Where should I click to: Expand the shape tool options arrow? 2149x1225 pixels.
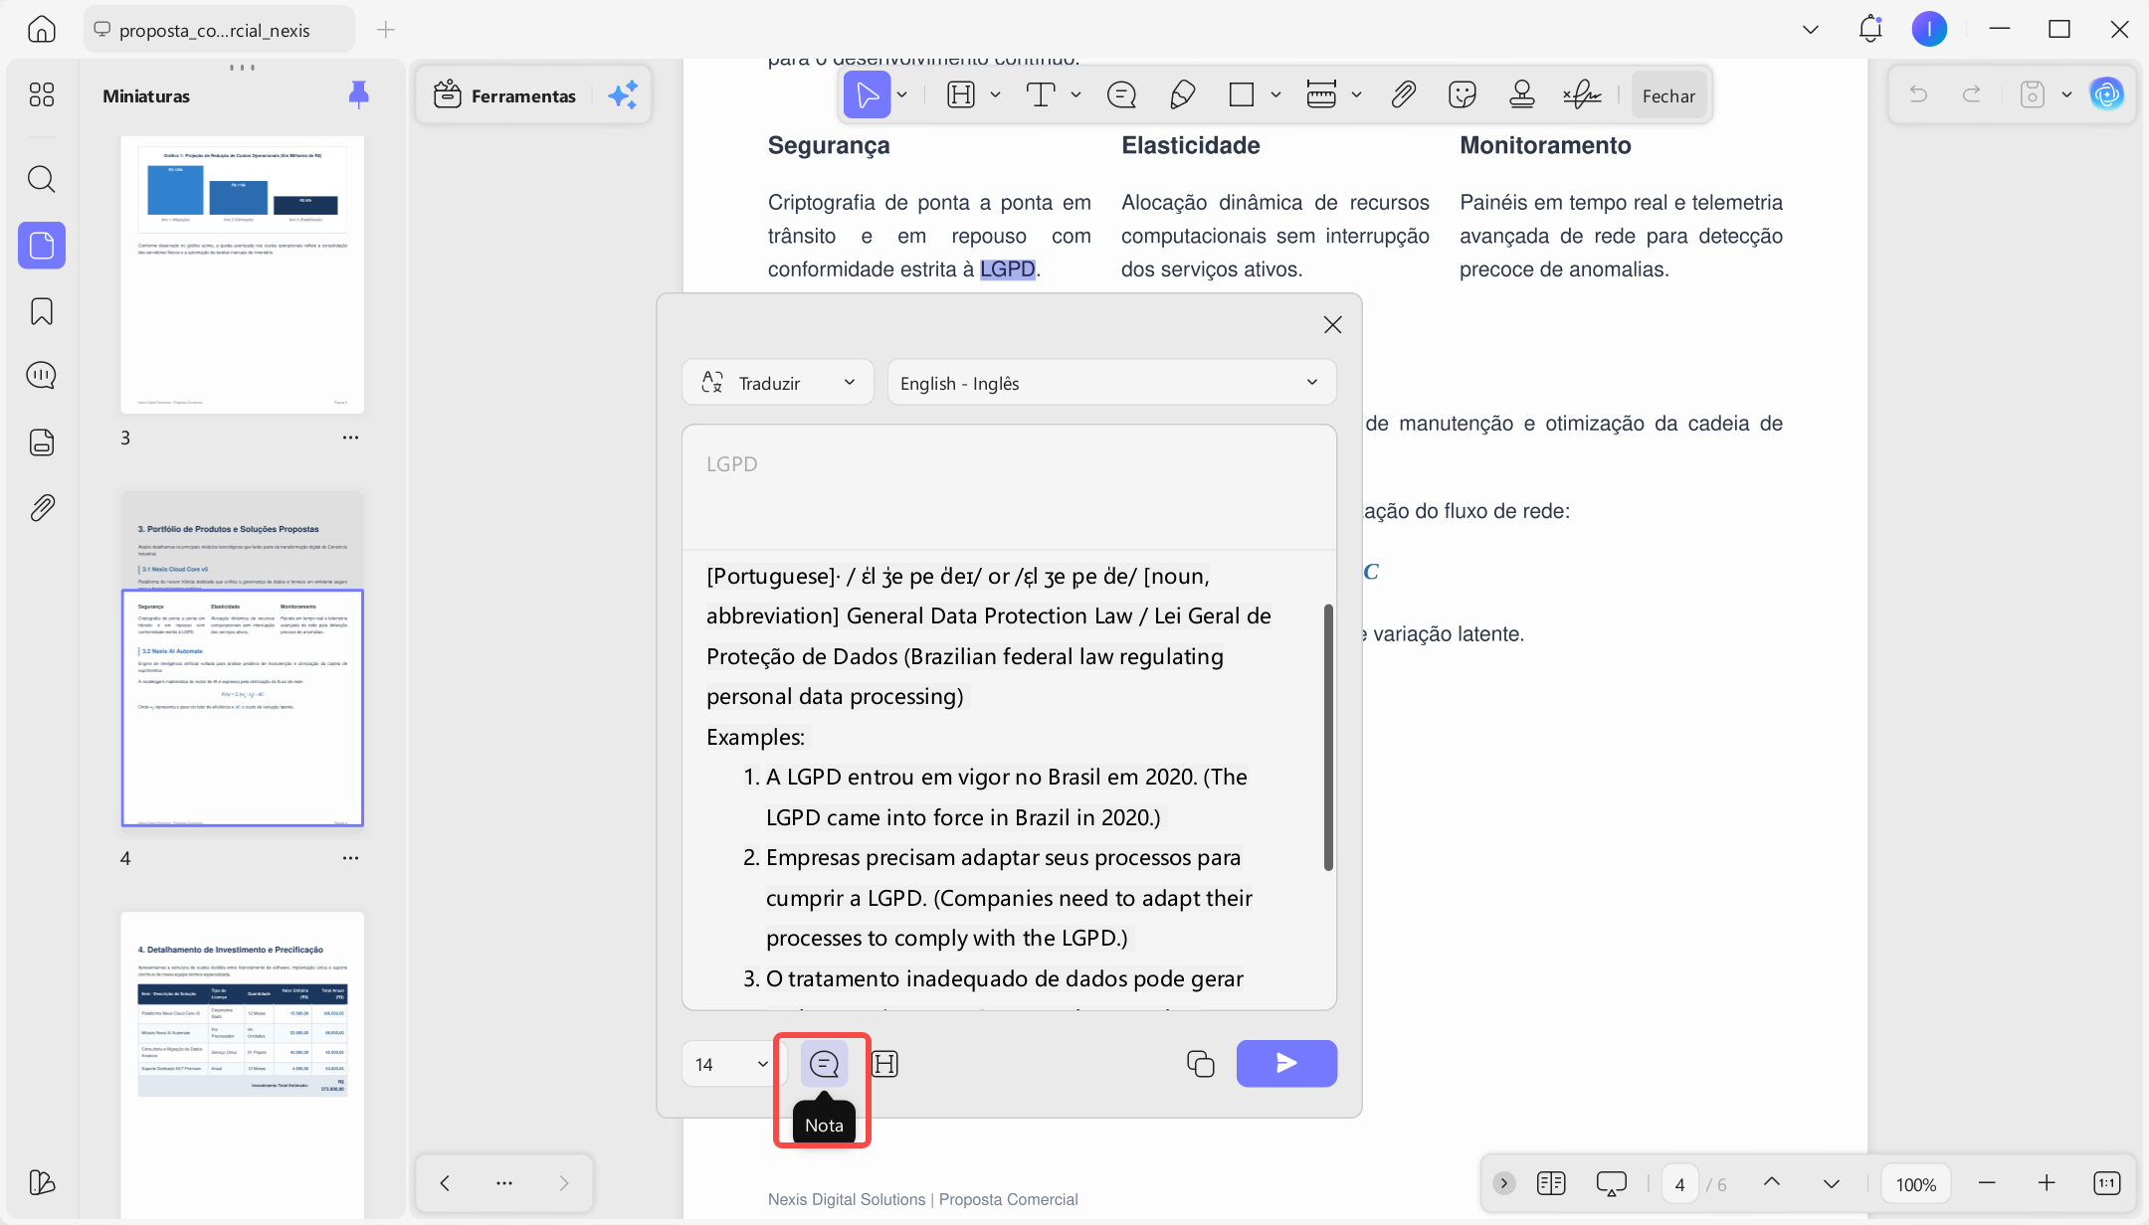(x=1275, y=95)
